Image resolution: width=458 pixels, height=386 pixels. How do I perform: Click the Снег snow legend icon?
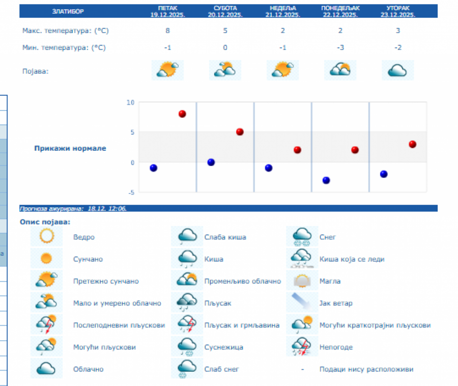click(x=302, y=237)
